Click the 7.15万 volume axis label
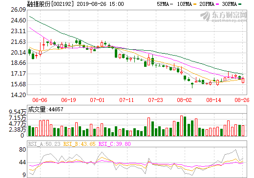 click(18, 118)
